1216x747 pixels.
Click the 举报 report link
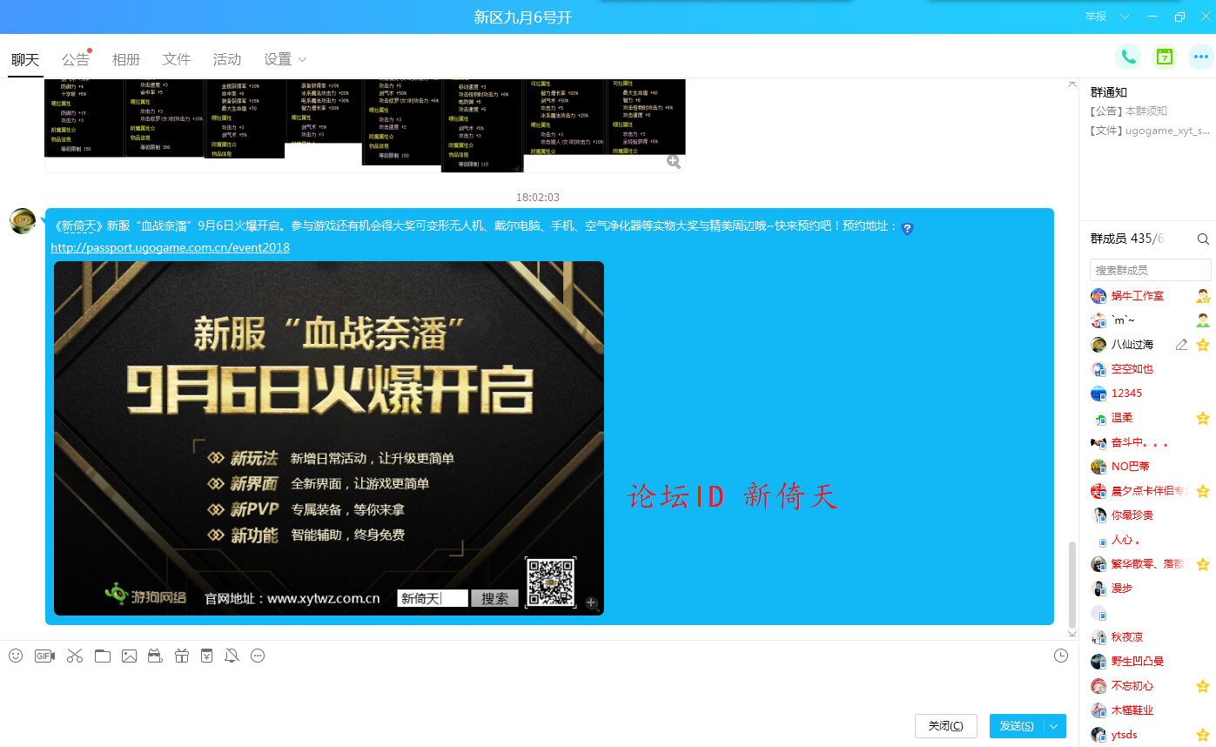tap(1096, 17)
